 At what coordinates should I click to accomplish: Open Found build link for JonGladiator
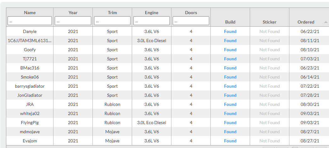point(230,96)
